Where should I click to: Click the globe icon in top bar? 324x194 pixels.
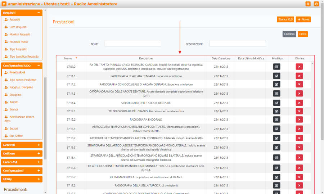308,4
